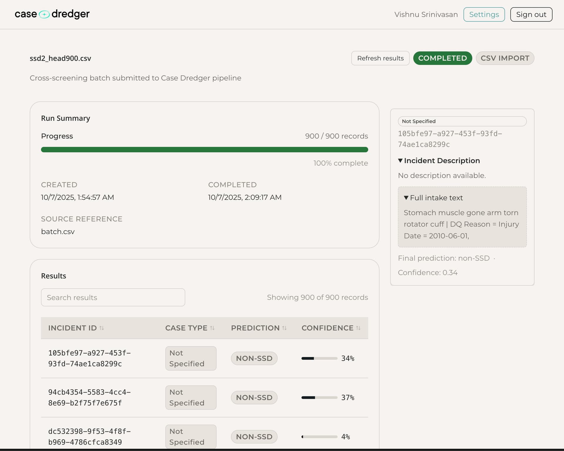This screenshot has height=451, width=564.
Task: Click the green run progress bar
Action: (204, 150)
